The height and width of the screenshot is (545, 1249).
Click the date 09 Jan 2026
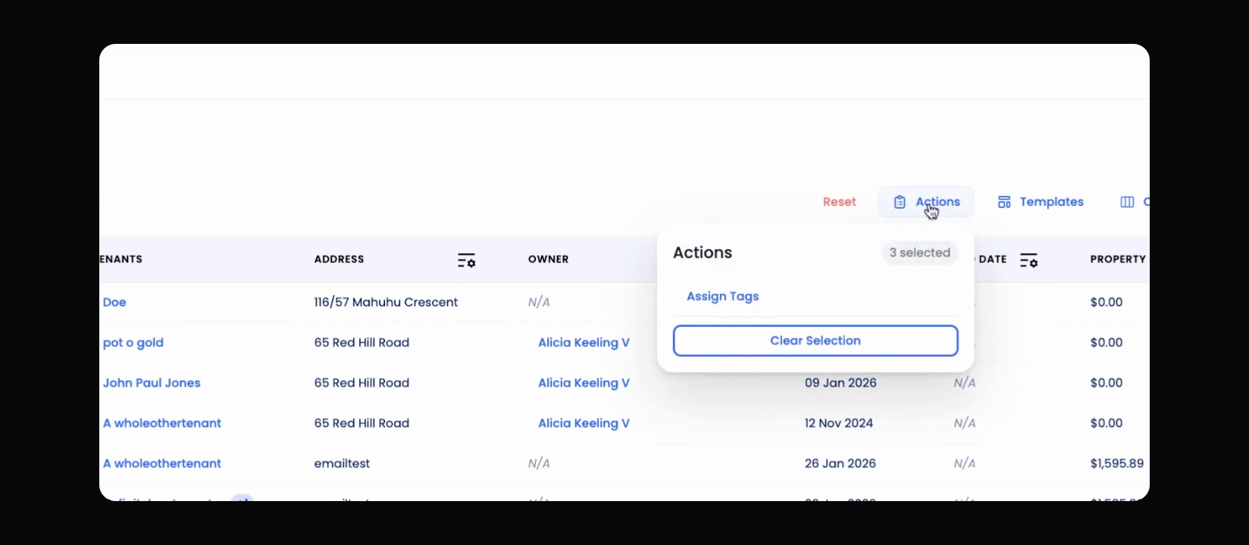point(840,383)
